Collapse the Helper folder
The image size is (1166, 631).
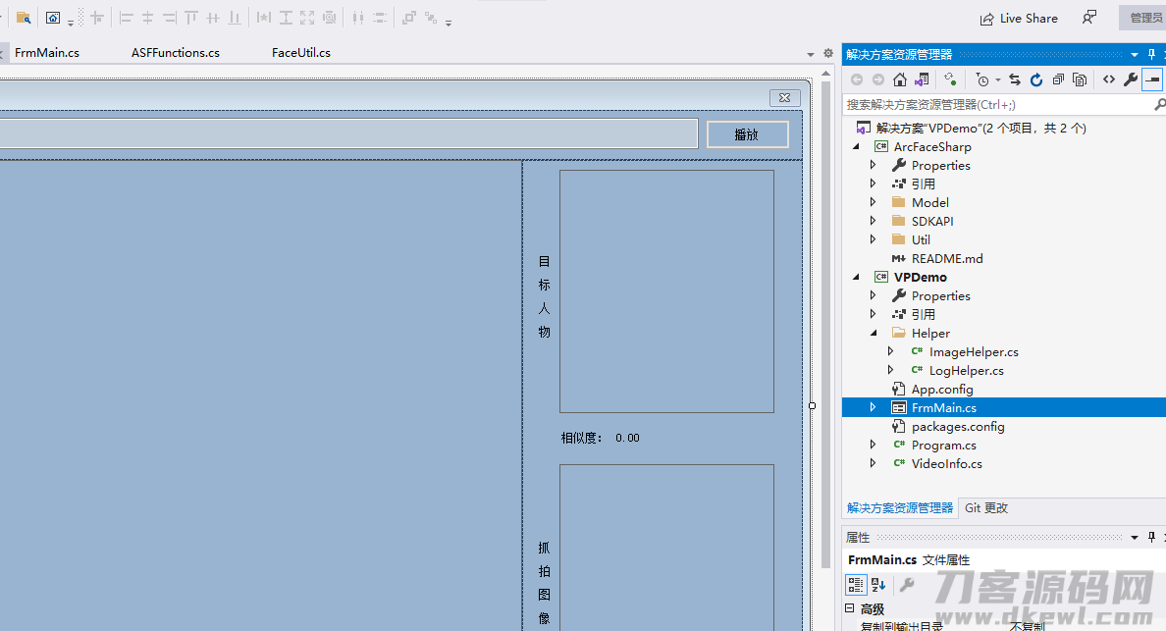[x=873, y=333]
